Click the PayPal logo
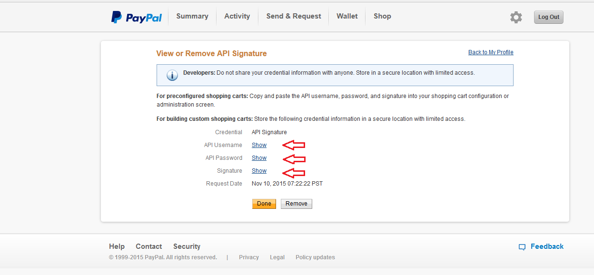The width and height of the screenshot is (594, 275). (x=137, y=17)
